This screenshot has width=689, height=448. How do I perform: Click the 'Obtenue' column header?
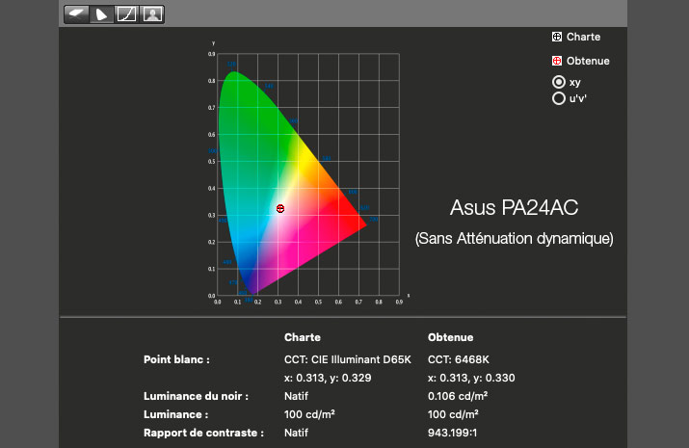pyautogui.click(x=450, y=337)
